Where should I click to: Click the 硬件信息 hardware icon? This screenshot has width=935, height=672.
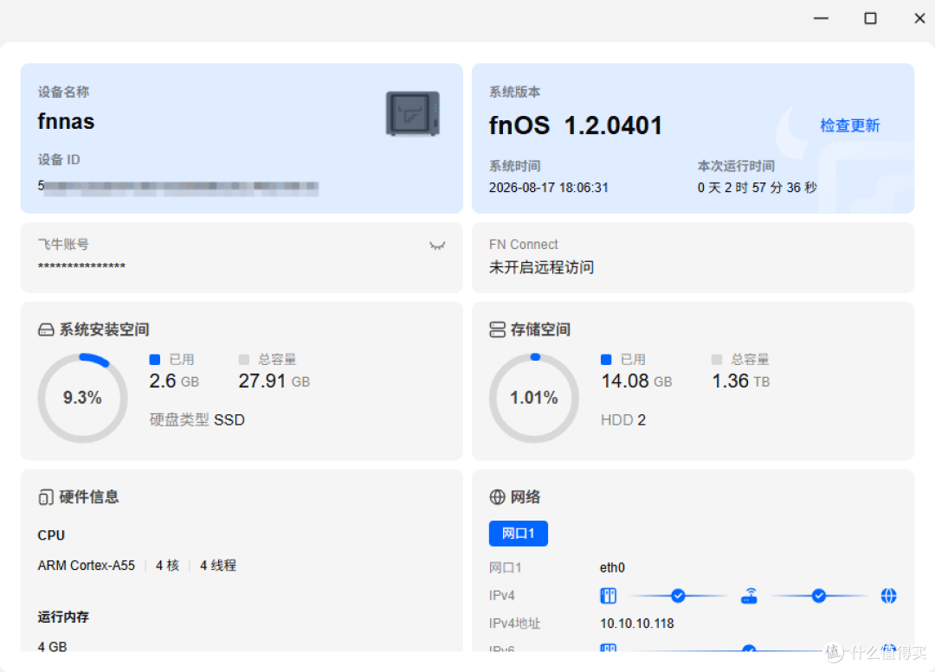click(46, 496)
